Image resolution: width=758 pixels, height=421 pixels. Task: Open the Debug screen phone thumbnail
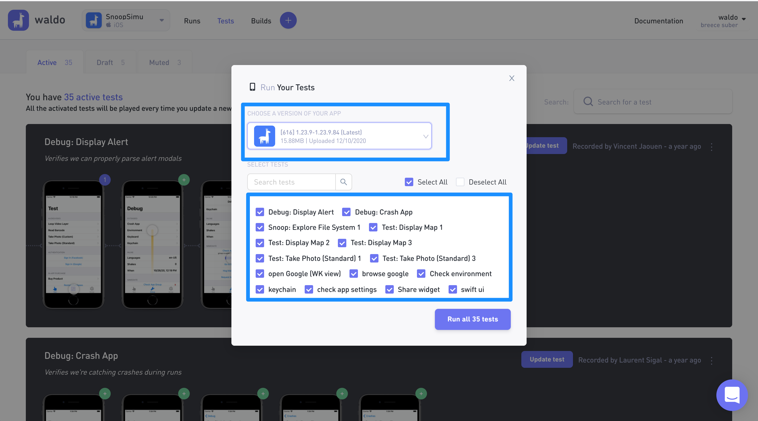pos(152,244)
